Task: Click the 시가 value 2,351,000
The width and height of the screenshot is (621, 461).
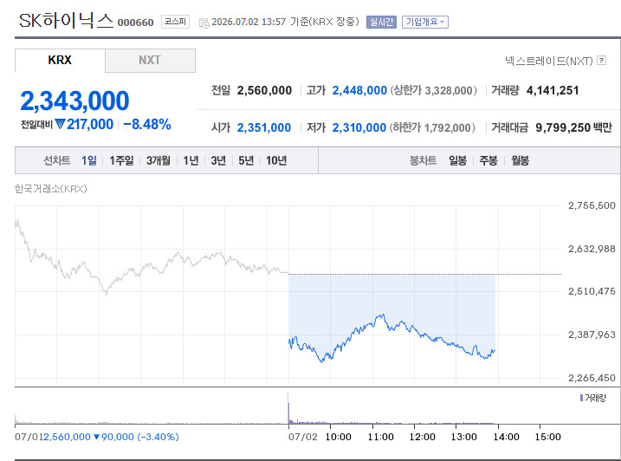Action: [x=264, y=127]
